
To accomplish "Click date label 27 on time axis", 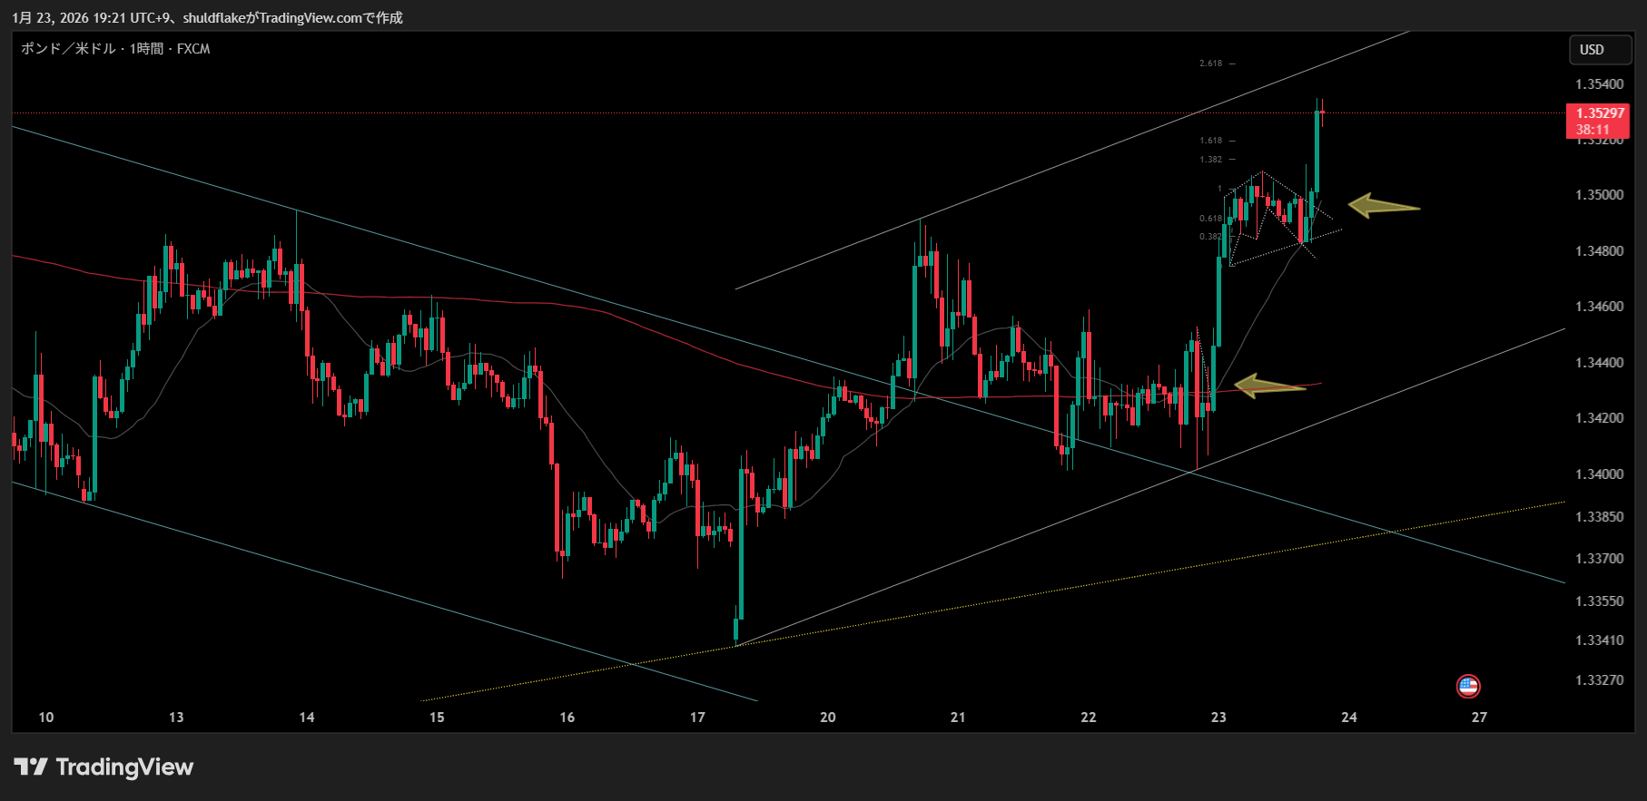I will 1479,718.
